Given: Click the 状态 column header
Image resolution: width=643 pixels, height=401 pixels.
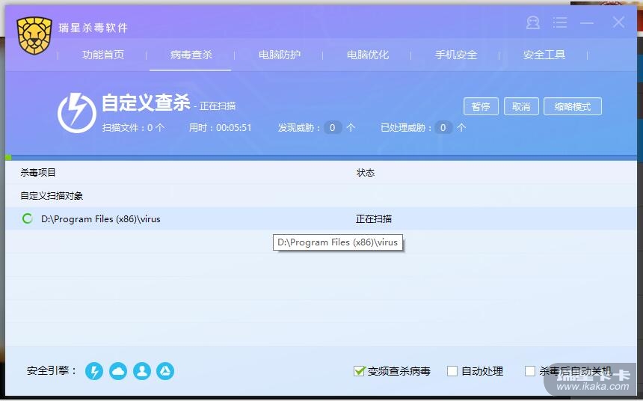Looking at the screenshot, I should click(x=366, y=172).
